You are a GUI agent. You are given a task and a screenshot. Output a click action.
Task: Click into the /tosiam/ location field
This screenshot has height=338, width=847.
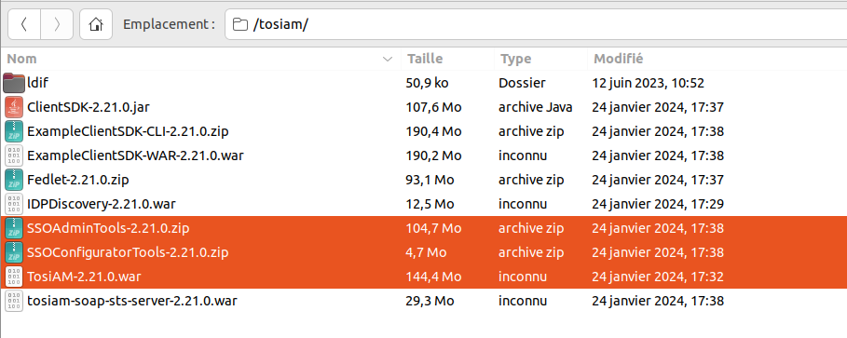(536, 24)
